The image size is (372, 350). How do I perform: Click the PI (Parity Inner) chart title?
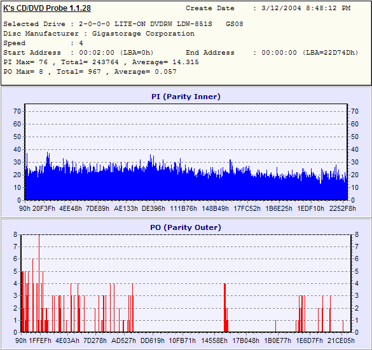186,97
